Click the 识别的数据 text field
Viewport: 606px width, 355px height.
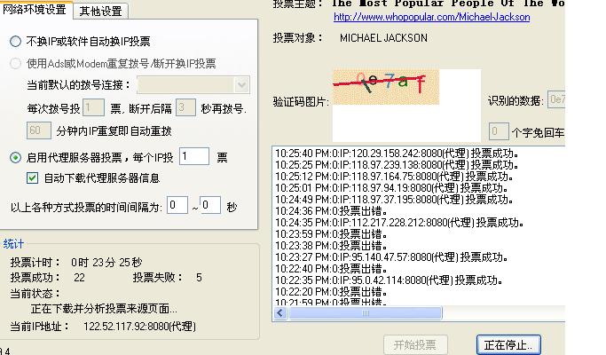click(557, 100)
